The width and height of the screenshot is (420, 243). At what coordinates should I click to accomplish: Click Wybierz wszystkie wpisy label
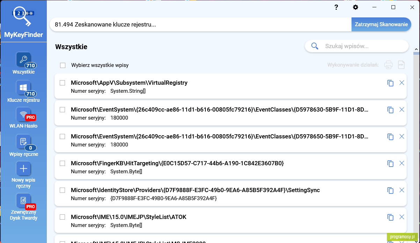(x=100, y=65)
